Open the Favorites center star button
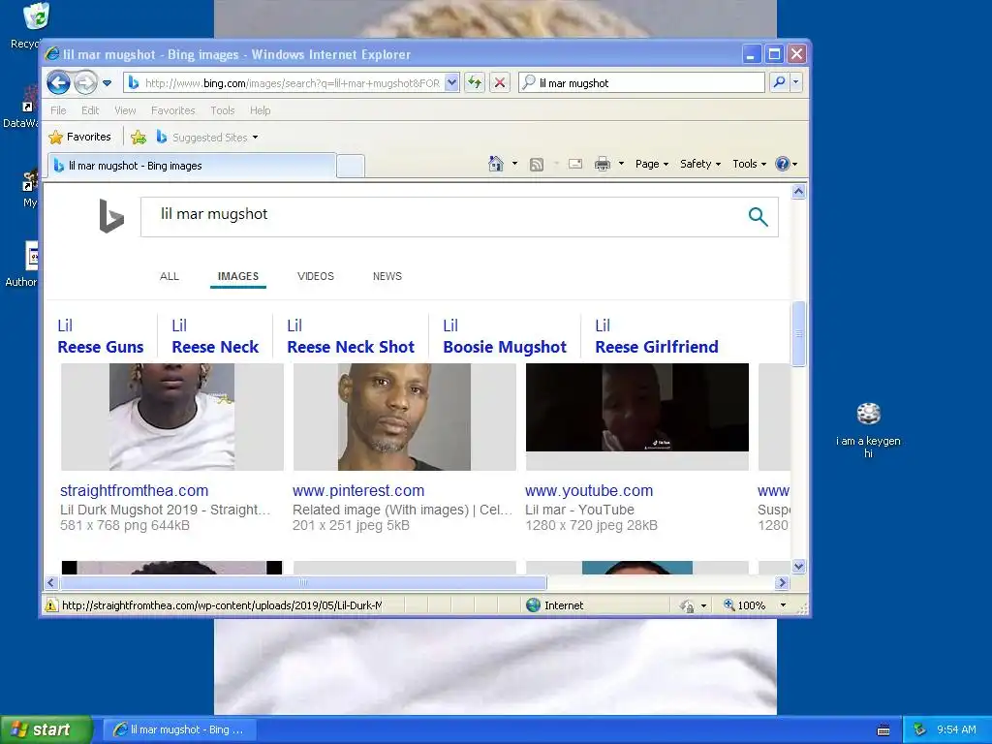The image size is (992, 744). coord(79,137)
